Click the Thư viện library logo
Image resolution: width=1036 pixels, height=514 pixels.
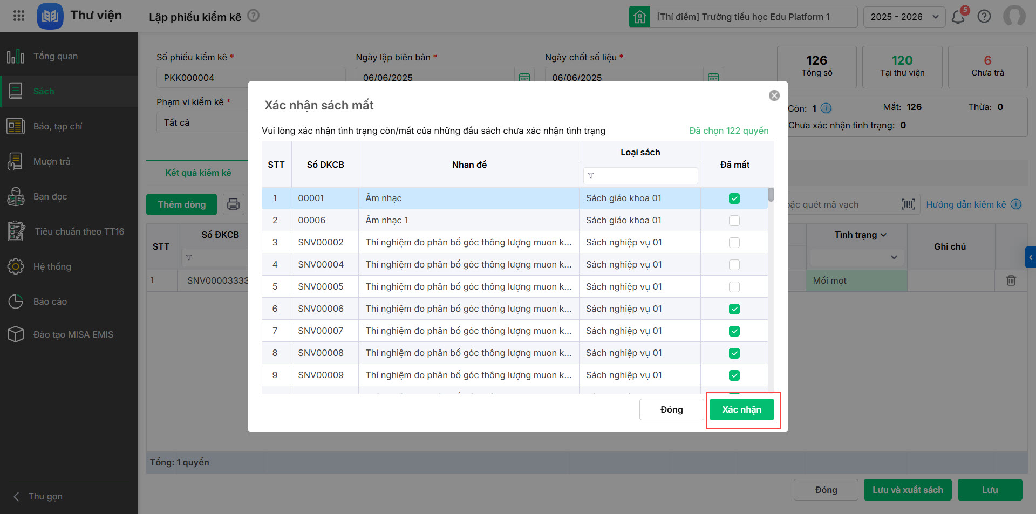[50, 16]
